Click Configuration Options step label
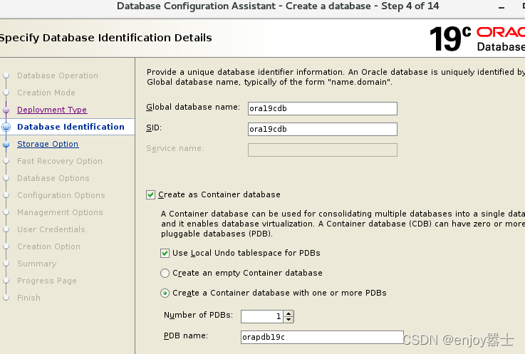The width and height of the screenshot is (525, 354). pyautogui.click(x=61, y=195)
